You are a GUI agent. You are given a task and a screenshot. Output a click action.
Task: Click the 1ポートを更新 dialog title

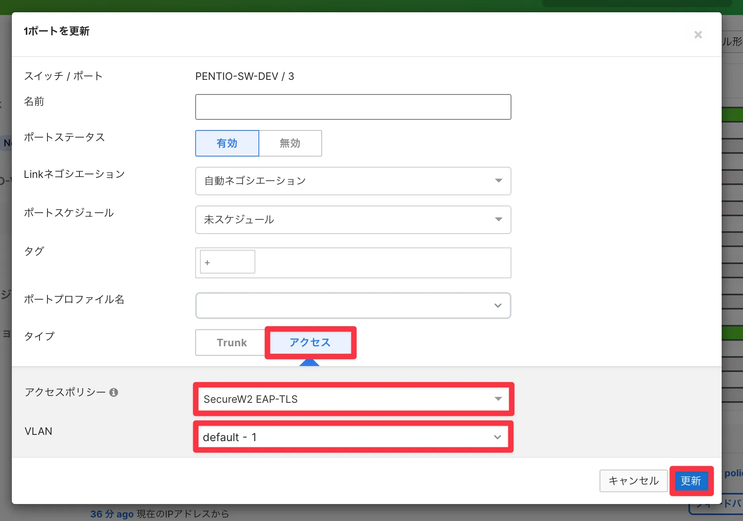pos(57,31)
